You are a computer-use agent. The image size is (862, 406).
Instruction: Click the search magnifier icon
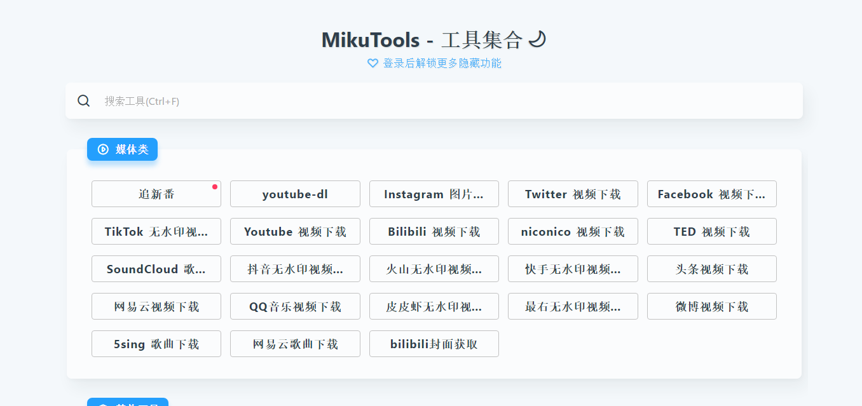pos(84,101)
